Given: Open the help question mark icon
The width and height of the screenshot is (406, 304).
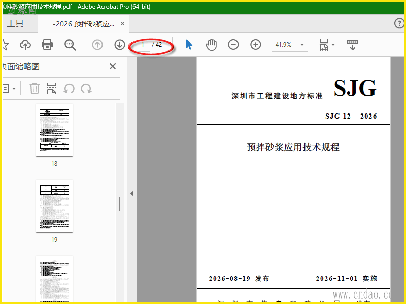Looking at the screenshot, I should point(399,23).
